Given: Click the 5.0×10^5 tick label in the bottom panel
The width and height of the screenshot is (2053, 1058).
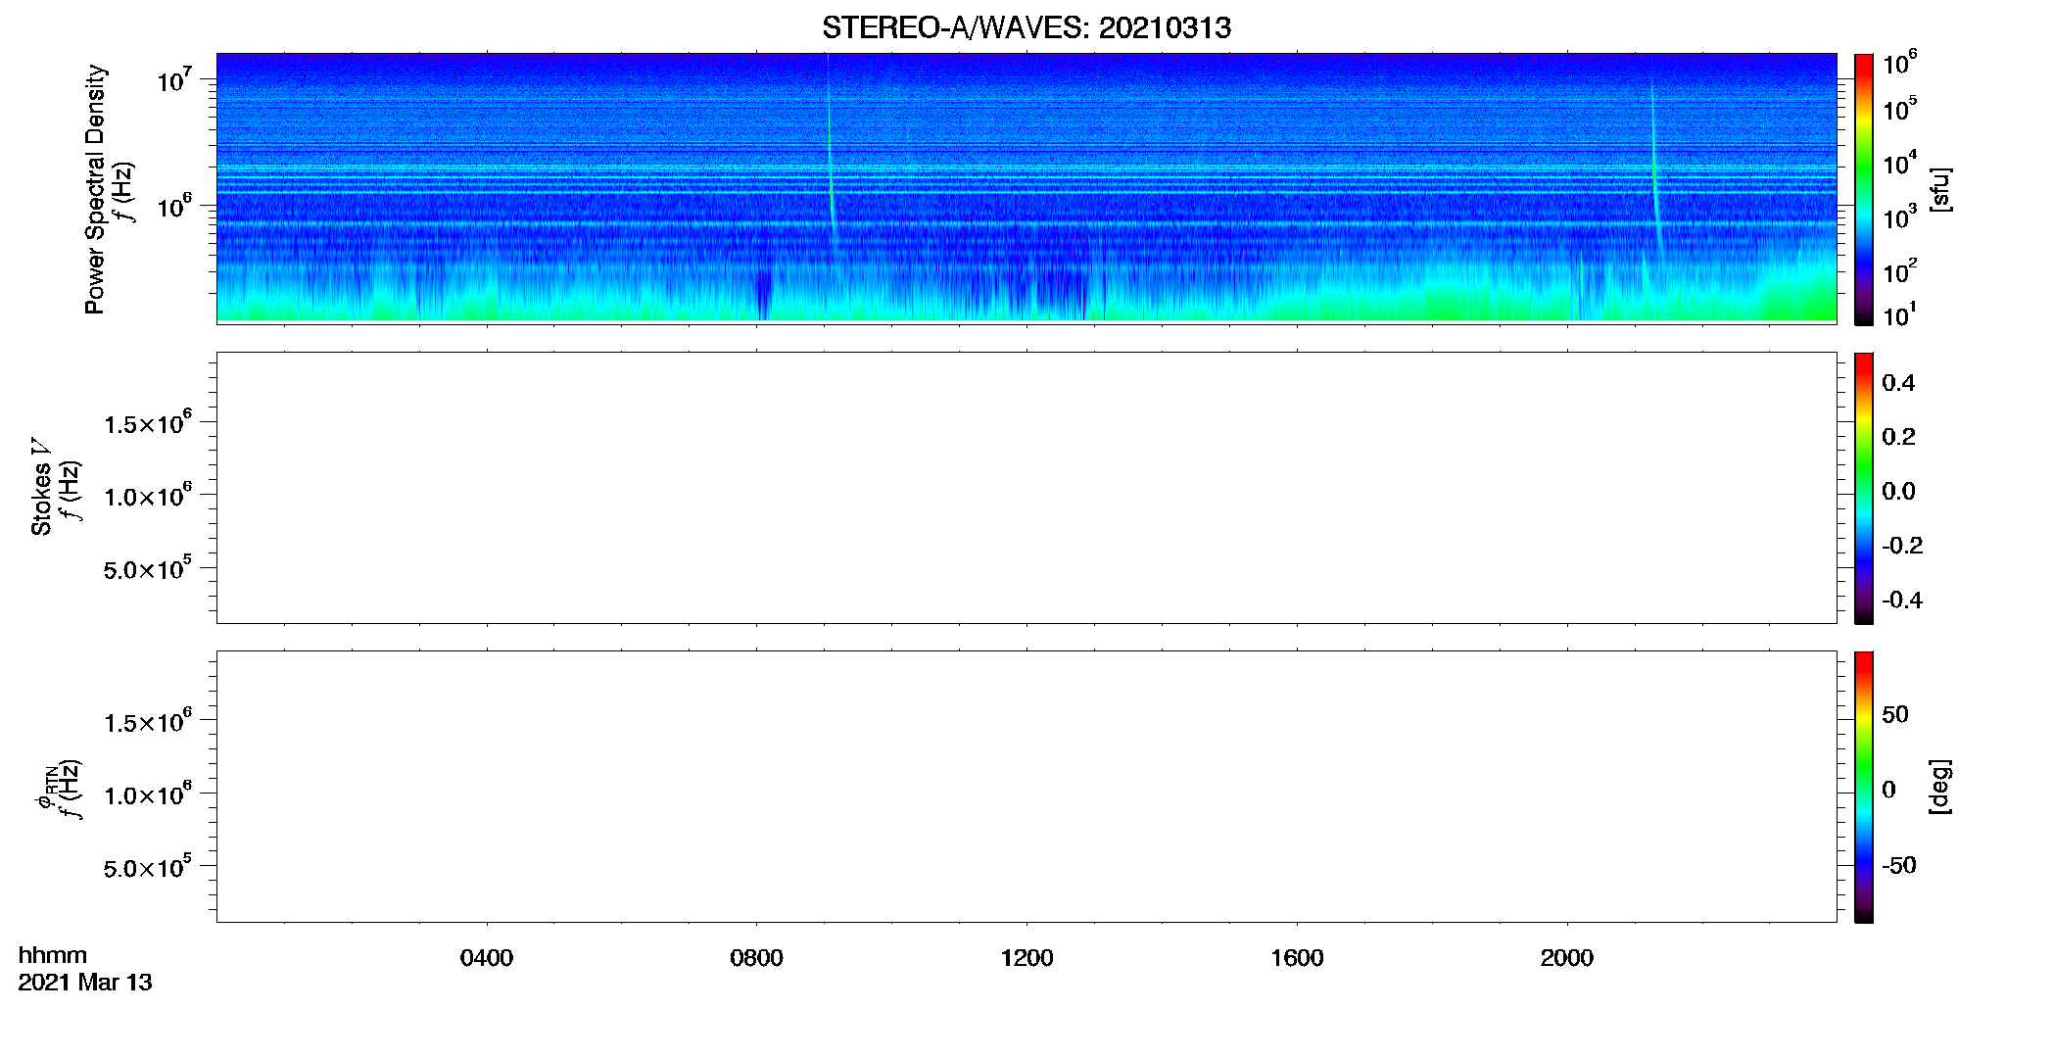Looking at the screenshot, I should pyautogui.click(x=148, y=866).
